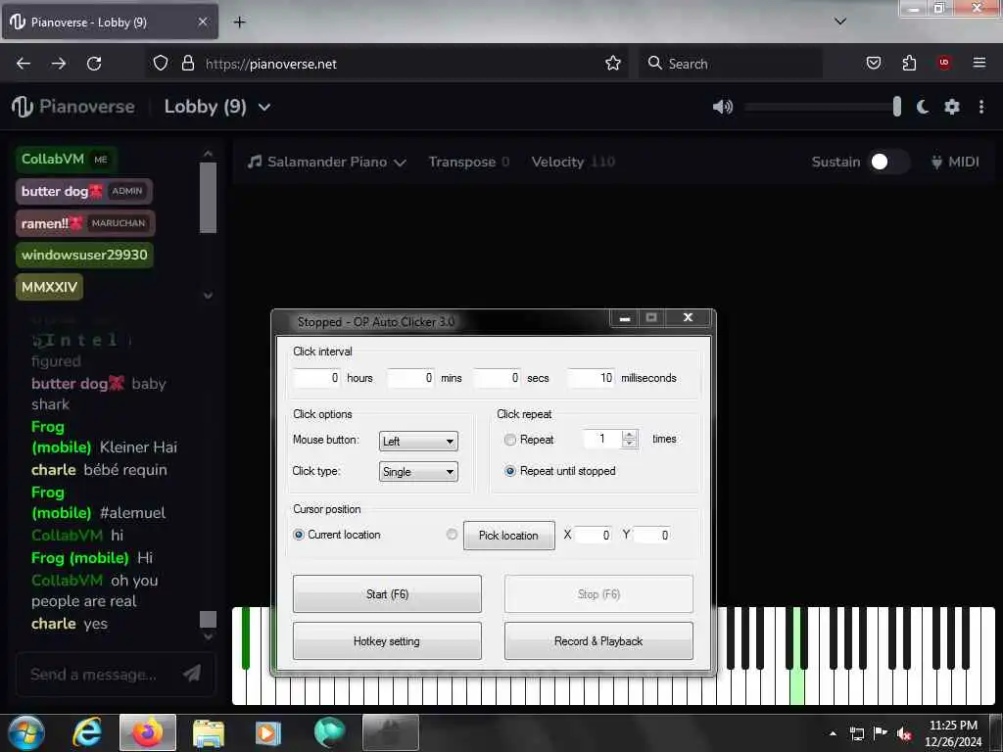Increase repeat times spinner up
Image resolution: width=1003 pixels, height=752 pixels.
point(630,435)
